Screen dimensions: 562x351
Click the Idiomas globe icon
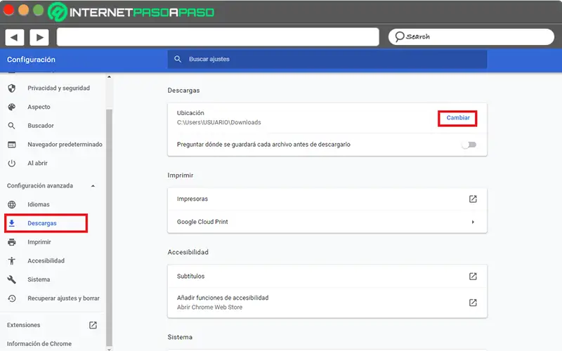click(12, 204)
